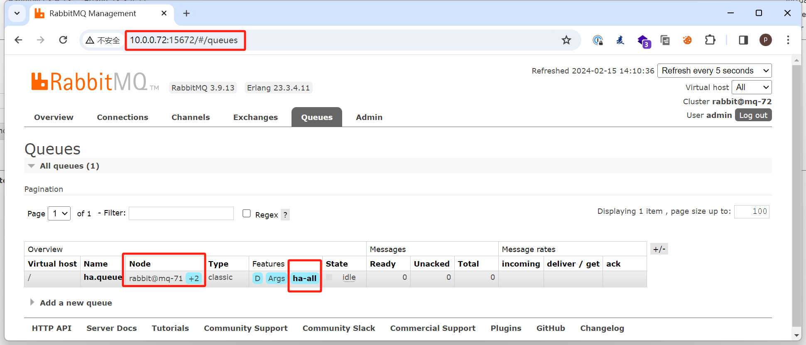Viewport: 806px width, 345px height.
Task: Sort by Virtual host column header
Action: point(52,264)
